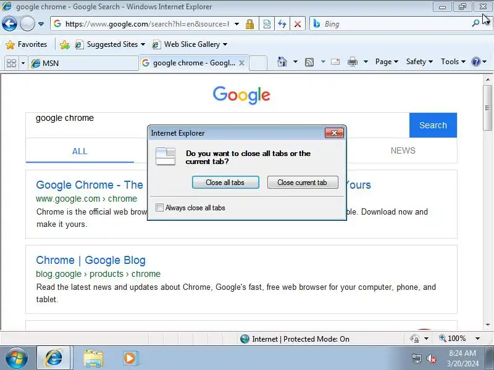
Task: Click the Home page icon
Action: point(282,62)
